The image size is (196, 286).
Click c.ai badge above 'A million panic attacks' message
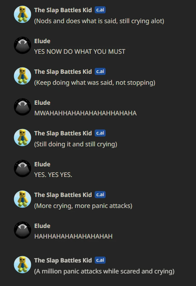pyautogui.click(x=100, y=260)
